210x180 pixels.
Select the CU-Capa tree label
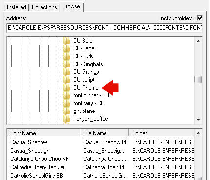(84, 48)
